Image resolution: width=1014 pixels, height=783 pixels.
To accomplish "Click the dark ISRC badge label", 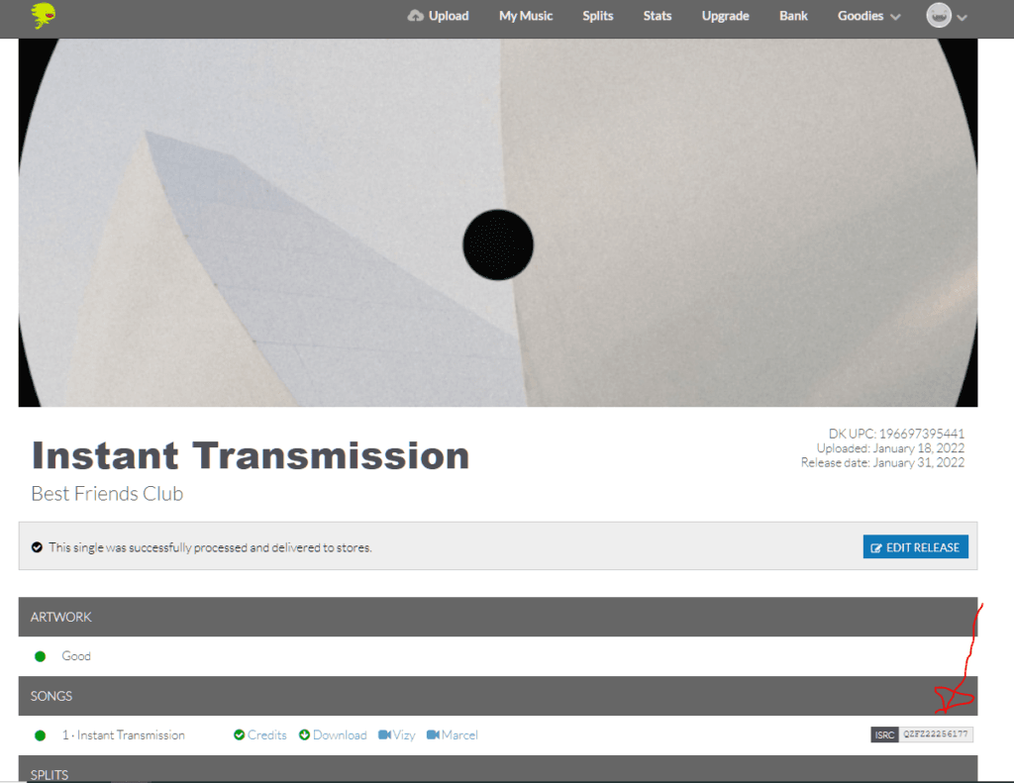I will (x=884, y=734).
